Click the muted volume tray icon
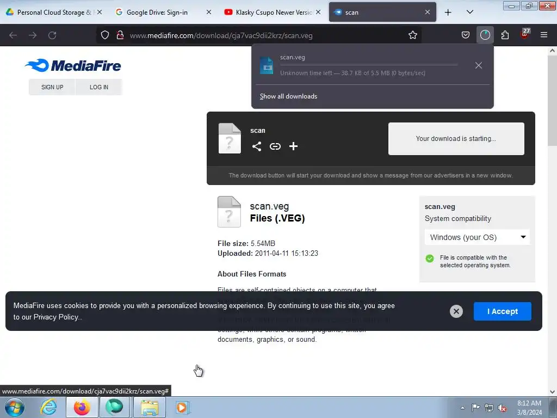Viewport: 557px width, 418px height. click(502, 408)
